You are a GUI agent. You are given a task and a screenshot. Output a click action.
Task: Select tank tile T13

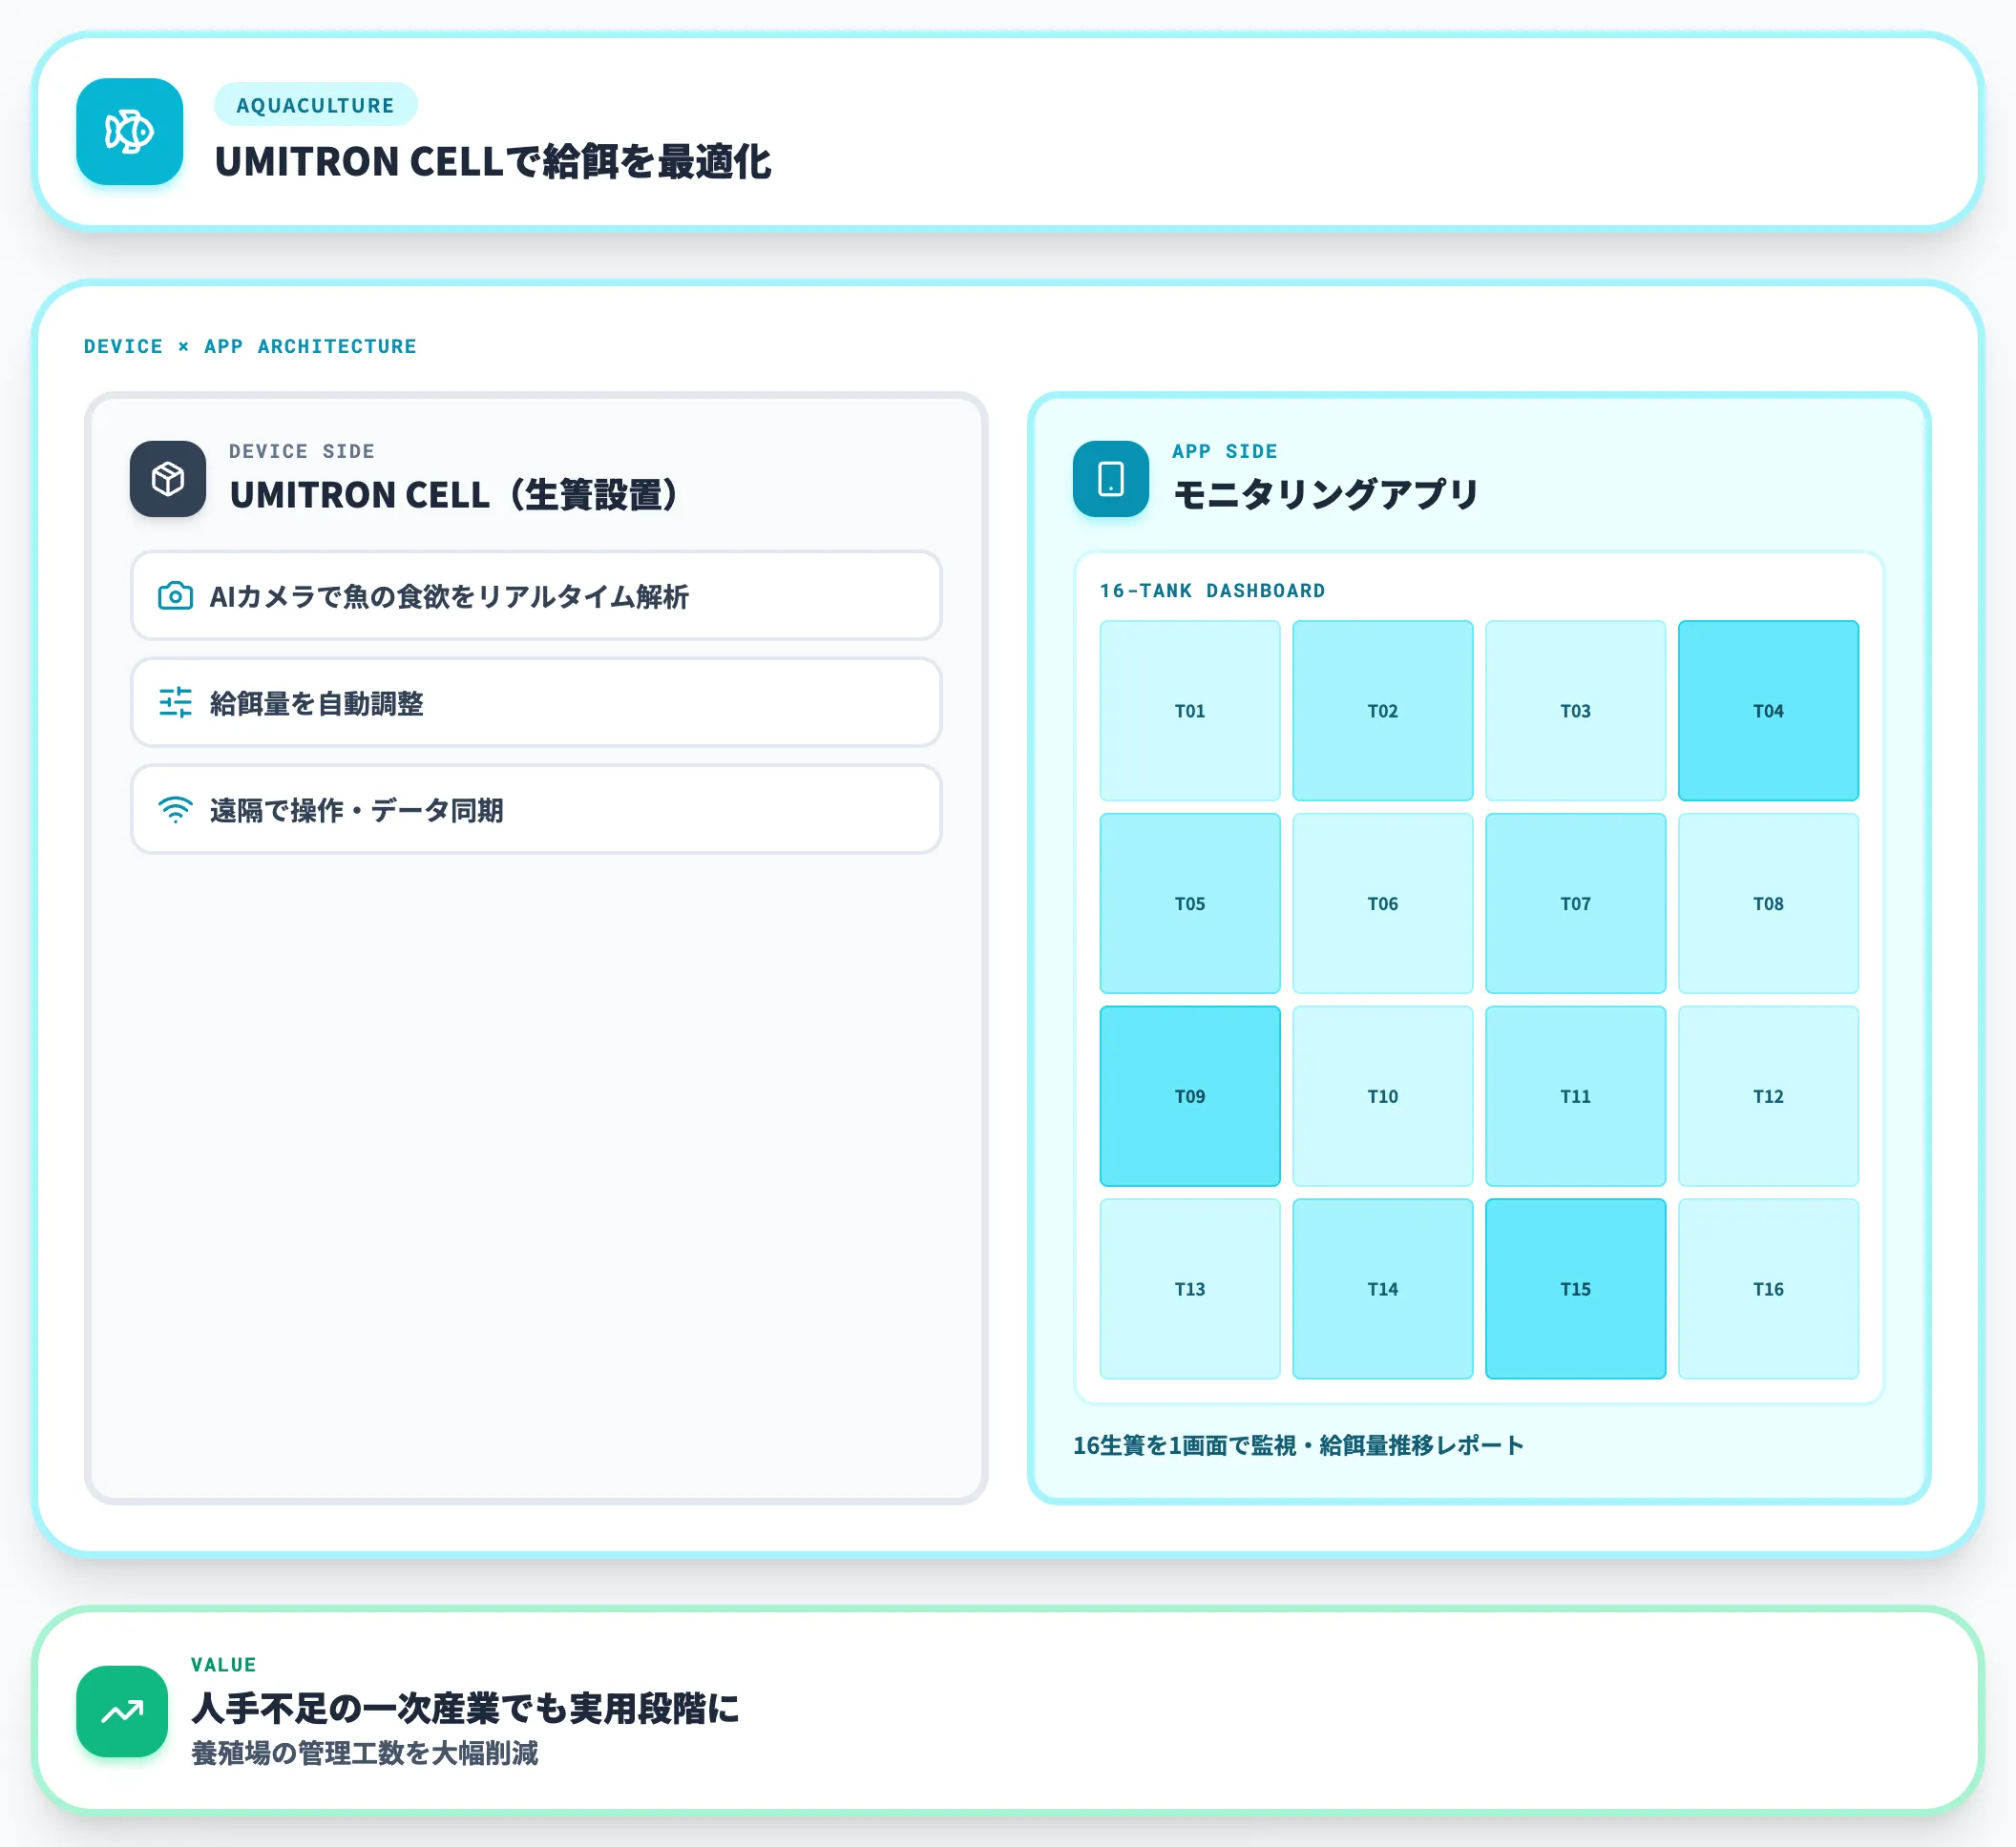[x=1190, y=1289]
